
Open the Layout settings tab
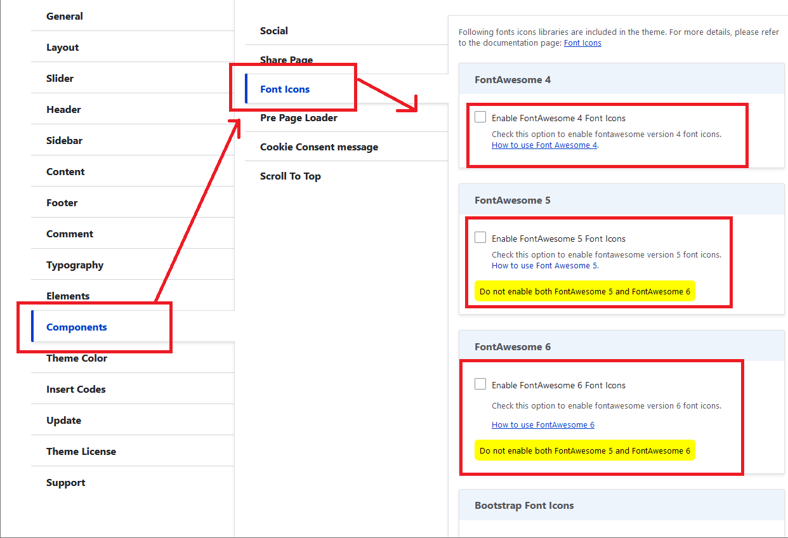(63, 48)
